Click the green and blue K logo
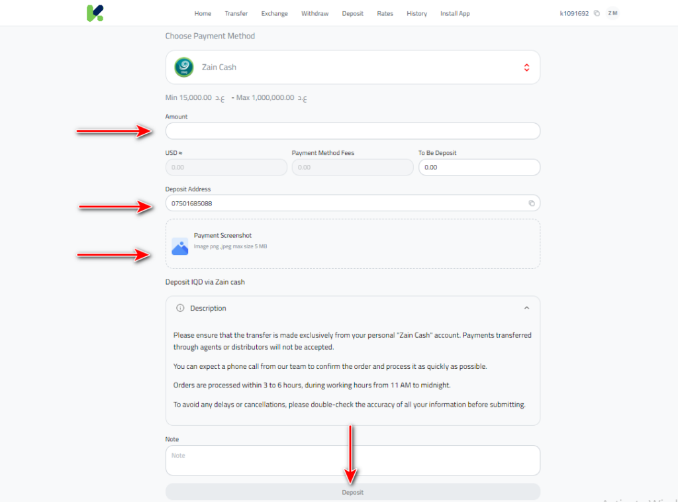678x502 pixels. coord(95,13)
